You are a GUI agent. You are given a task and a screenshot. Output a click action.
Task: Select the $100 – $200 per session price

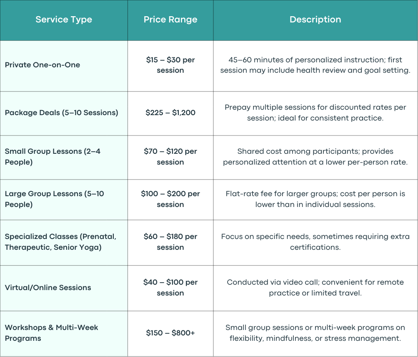170,199
